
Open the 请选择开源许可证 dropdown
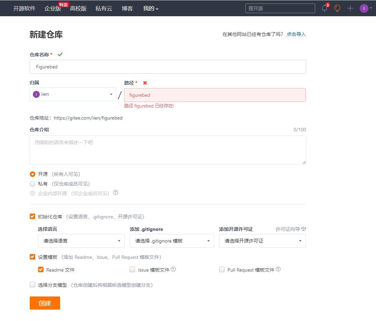[262, 241]
